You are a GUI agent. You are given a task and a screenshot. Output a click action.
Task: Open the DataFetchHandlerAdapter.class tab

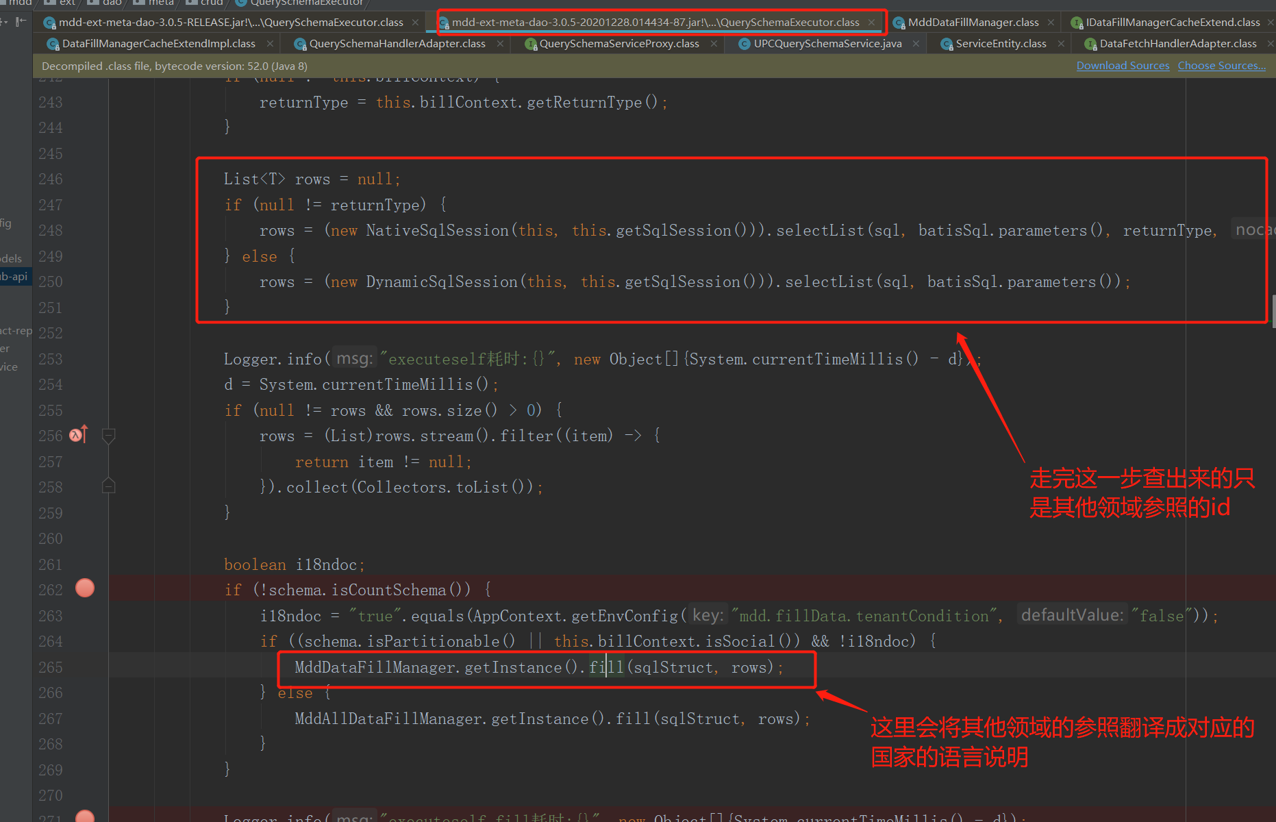[x=1177, y=44]
